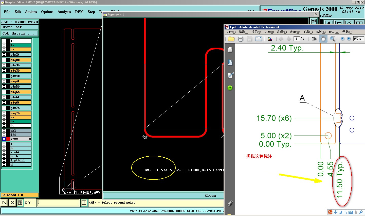Viewport: 365px width, 216px height.
Task: Print the PDF using Acrobat's printer icon
Action: click(x=240, y=39)
